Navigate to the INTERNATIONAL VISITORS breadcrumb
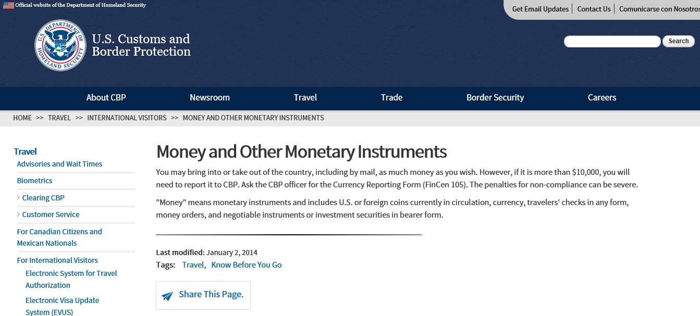The image size is (700, 316). pos(127,118)
